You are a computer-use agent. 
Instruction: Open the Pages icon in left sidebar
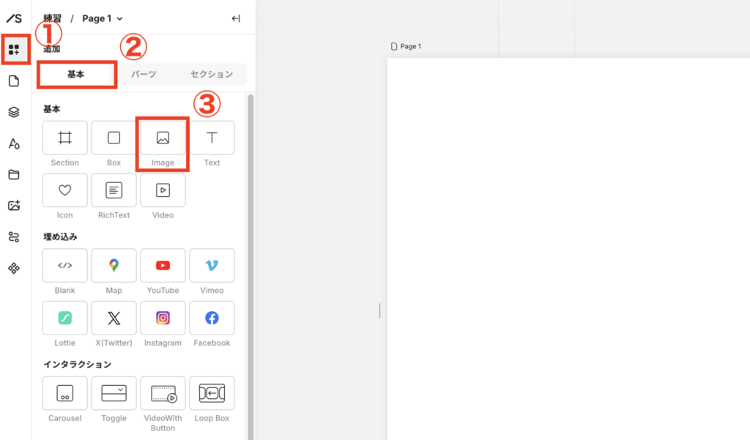click(14, 81)
